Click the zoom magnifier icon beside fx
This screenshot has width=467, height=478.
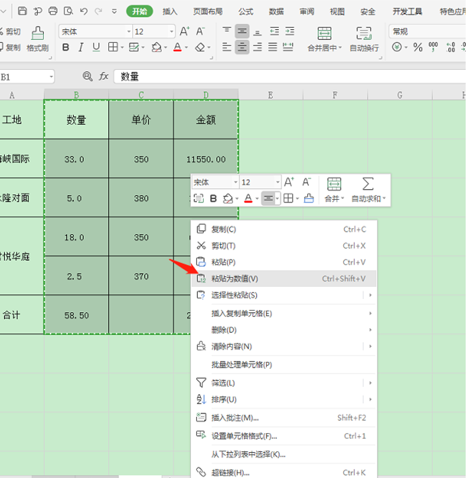pyautogui.click(x=87, y=76)
